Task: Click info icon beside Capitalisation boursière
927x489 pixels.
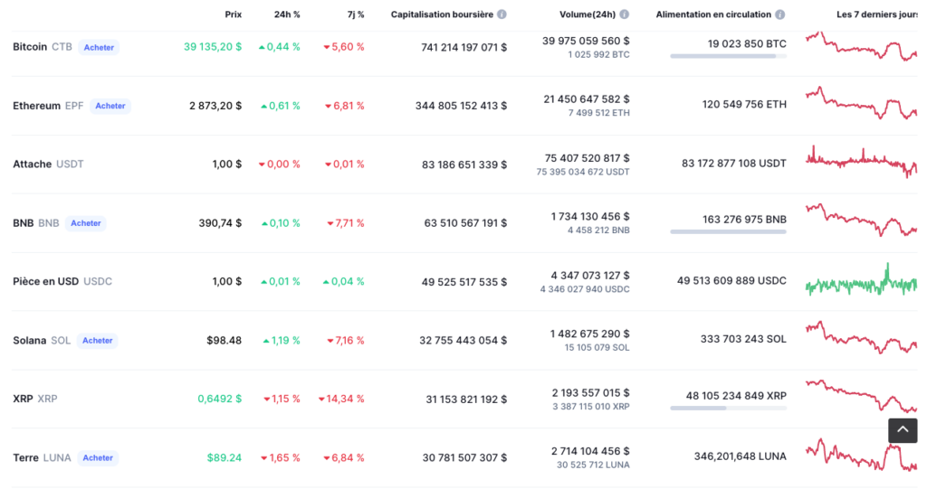Action: pos(502,14)
